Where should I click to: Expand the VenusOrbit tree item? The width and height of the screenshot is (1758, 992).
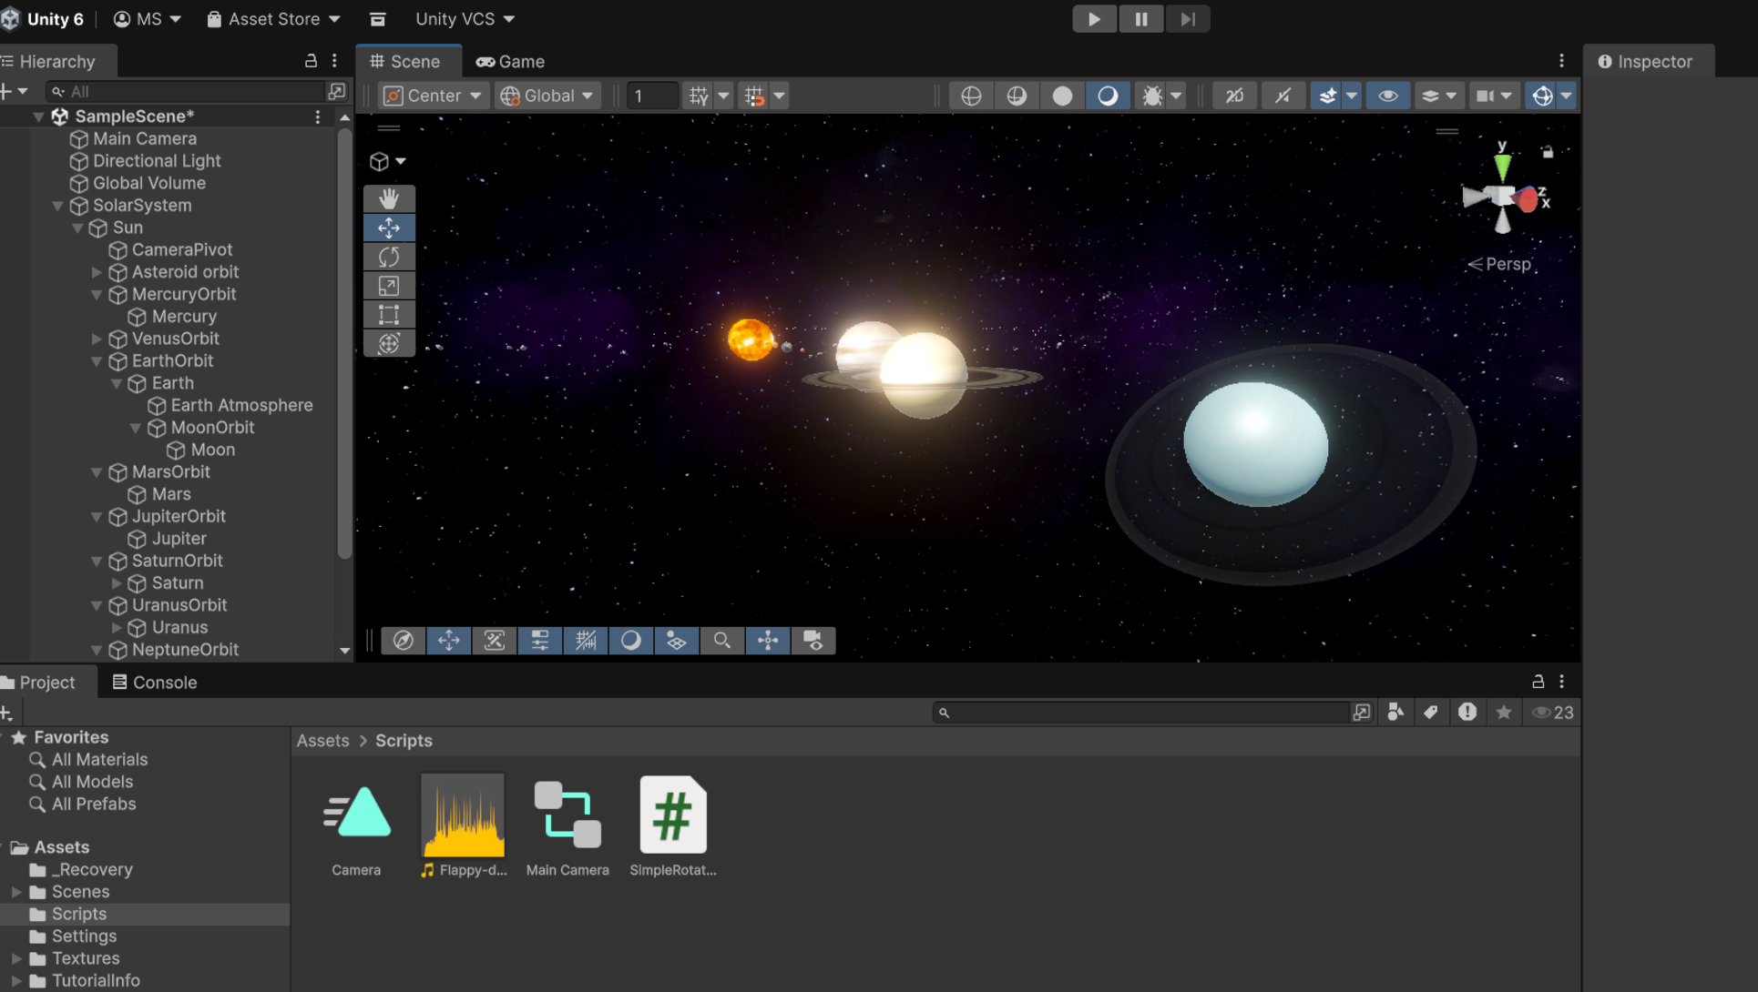point(97,339)
